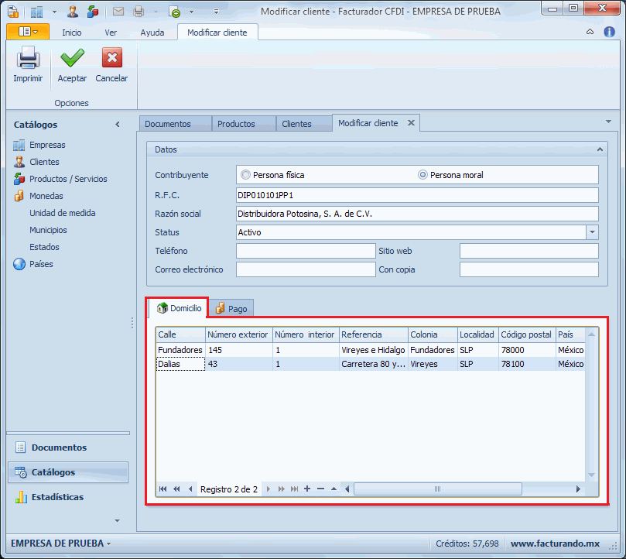The width and height of the screenshot is (626, 559).
Task: Click the www.facturando.mx link
Action: (555, 544)
